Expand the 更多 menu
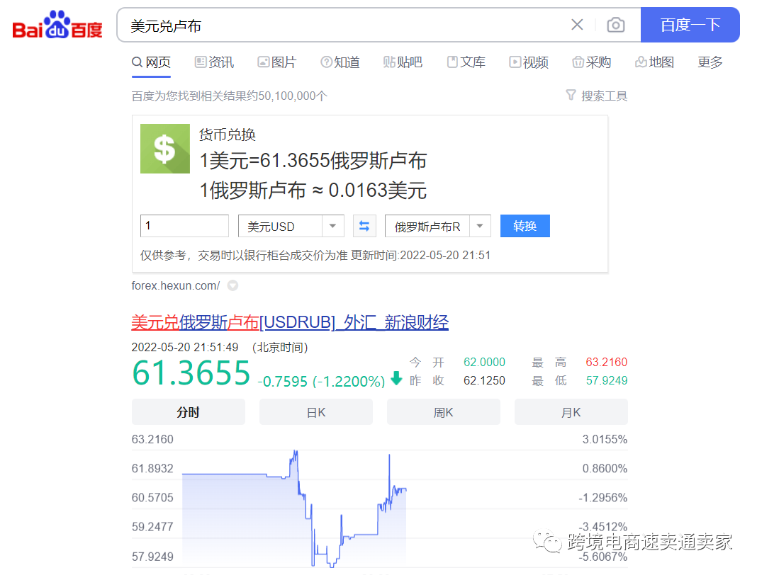The width and height of the screenshot is (757, 575). (x=710, y=62)
